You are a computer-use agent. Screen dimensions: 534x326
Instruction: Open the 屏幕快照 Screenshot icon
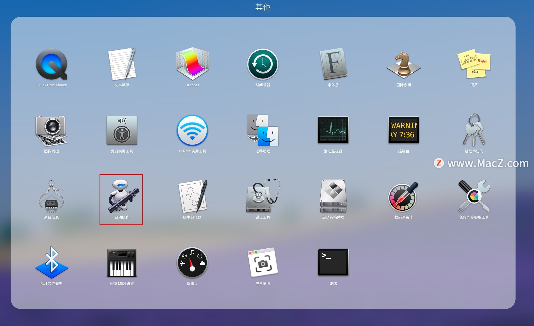click(x=263, y=263)
